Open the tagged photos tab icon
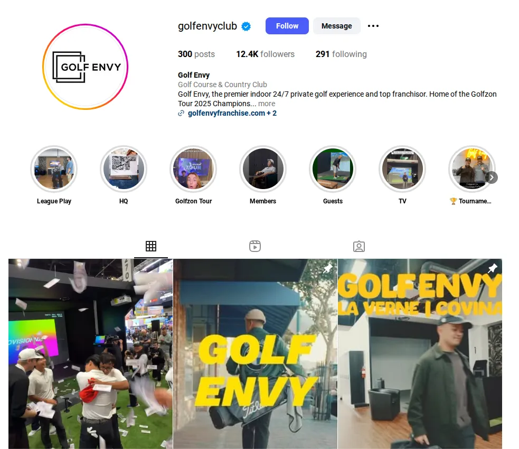 point(359,246)
